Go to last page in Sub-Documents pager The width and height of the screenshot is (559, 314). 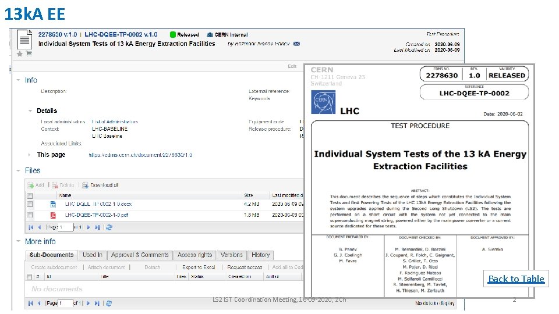coord(97,304)
